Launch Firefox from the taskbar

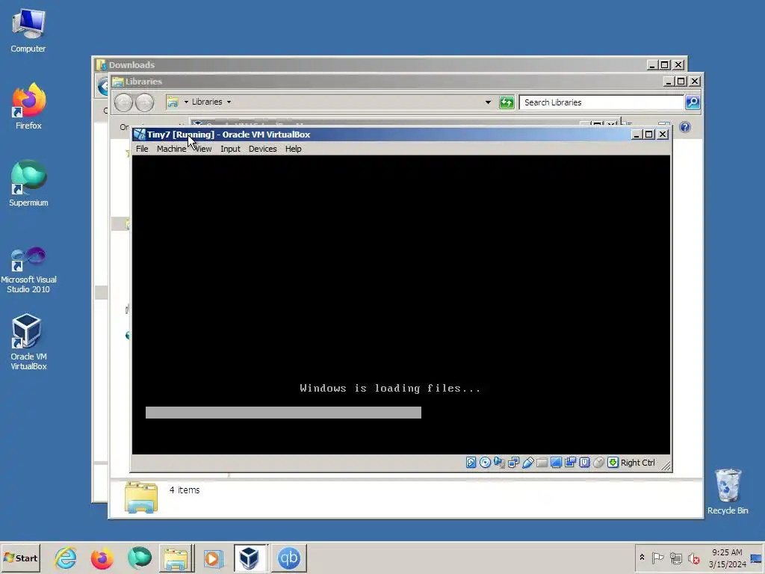[102, 558]
